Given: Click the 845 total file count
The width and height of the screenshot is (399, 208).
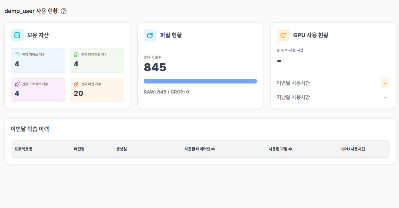Looking at the screenshot, I should click(155, 67).
